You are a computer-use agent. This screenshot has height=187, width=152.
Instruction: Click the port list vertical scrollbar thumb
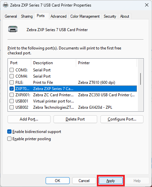[141, 79]
